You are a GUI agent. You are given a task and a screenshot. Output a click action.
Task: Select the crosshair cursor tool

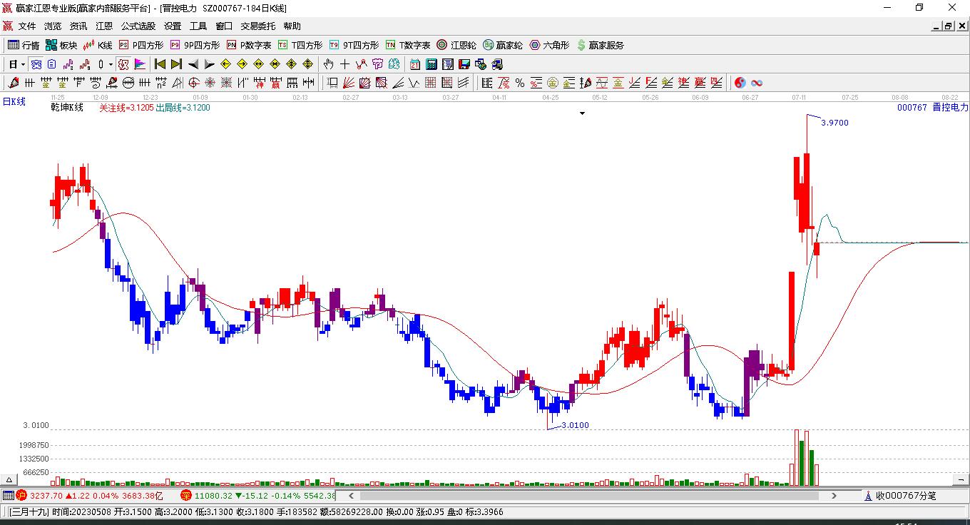[345, 64]
